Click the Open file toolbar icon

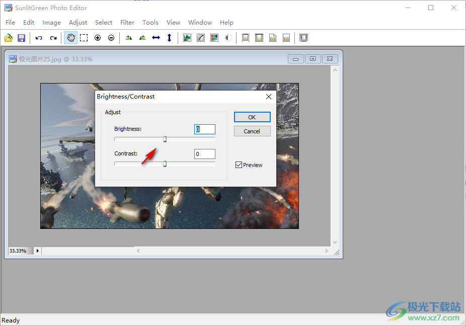9,38
